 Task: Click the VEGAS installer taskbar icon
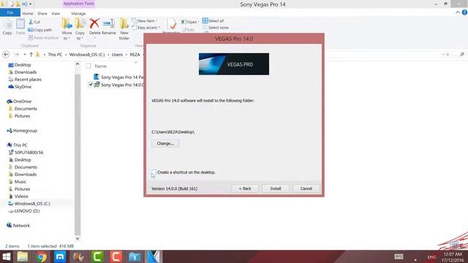154,256
